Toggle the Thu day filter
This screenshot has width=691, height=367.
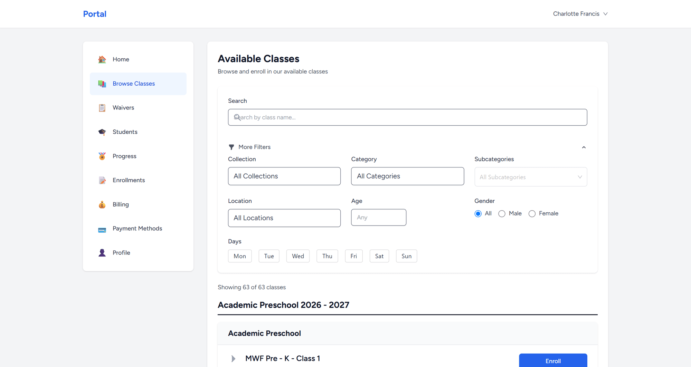pyautogui.click(x=327, y=256)
